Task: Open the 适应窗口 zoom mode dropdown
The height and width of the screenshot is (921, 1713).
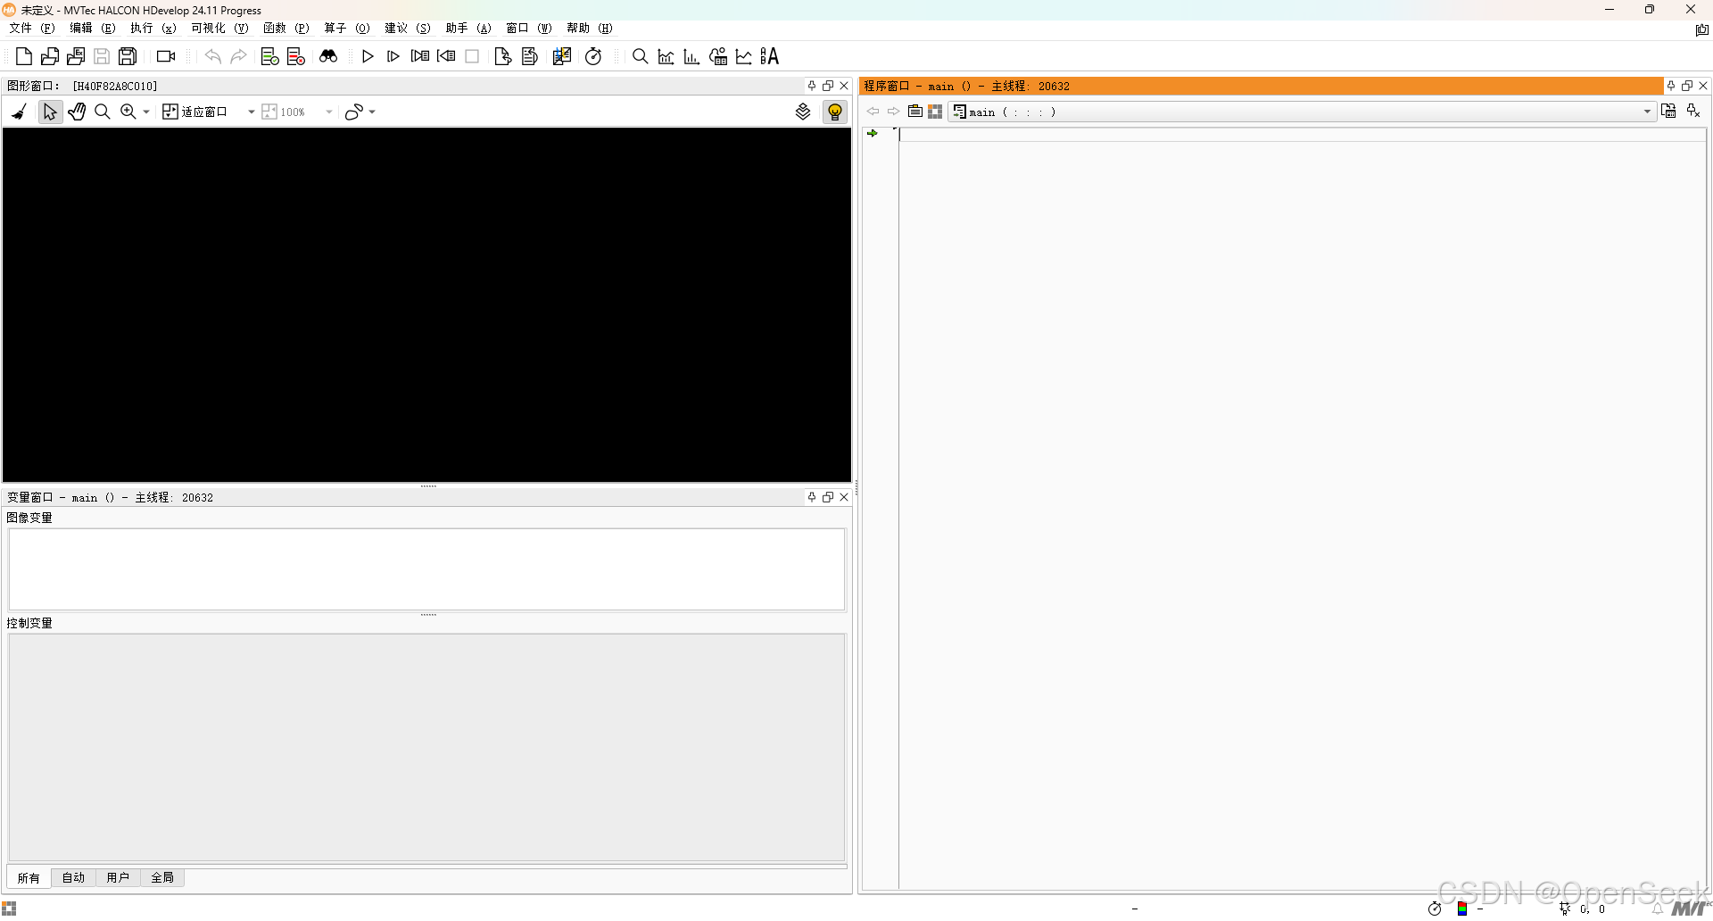Action: point(251,111)
